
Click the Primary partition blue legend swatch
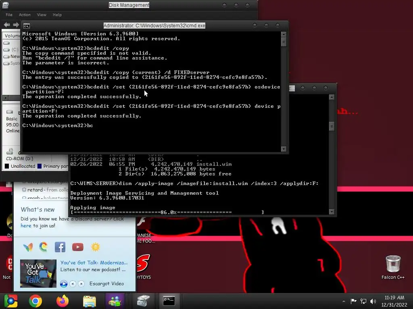point(40,166)
